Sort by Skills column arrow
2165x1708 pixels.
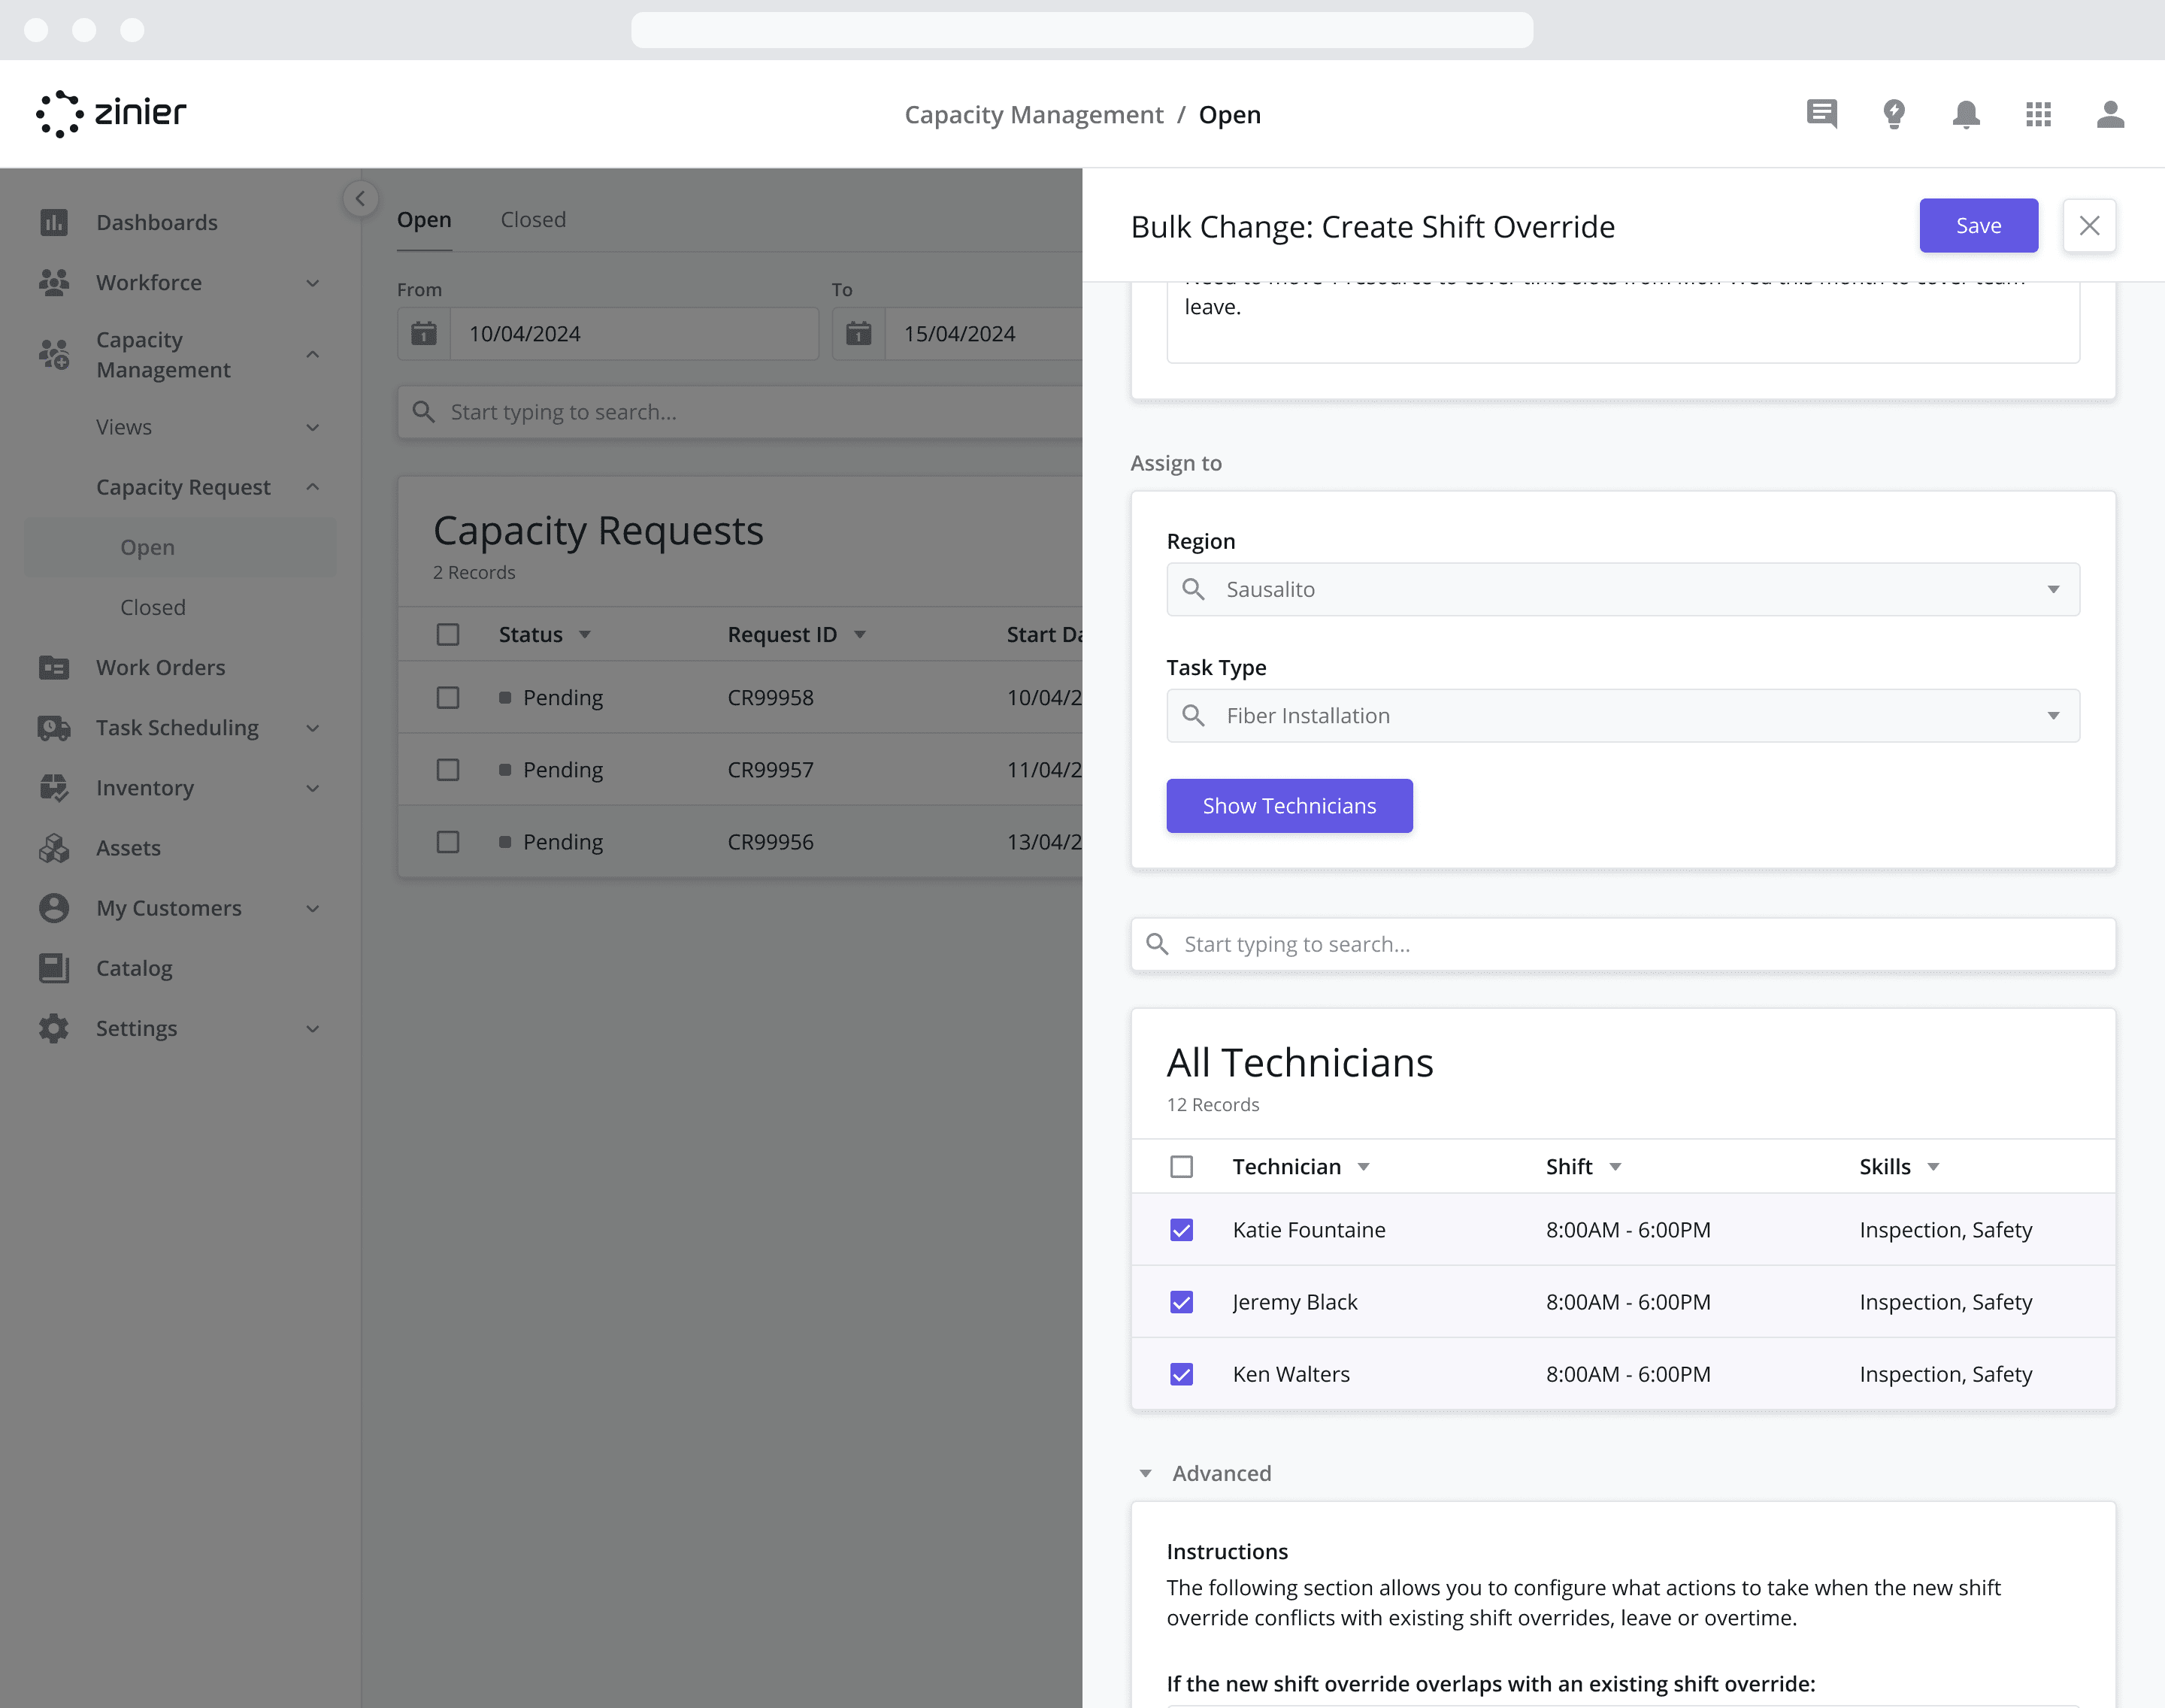coord(1933,1167)
